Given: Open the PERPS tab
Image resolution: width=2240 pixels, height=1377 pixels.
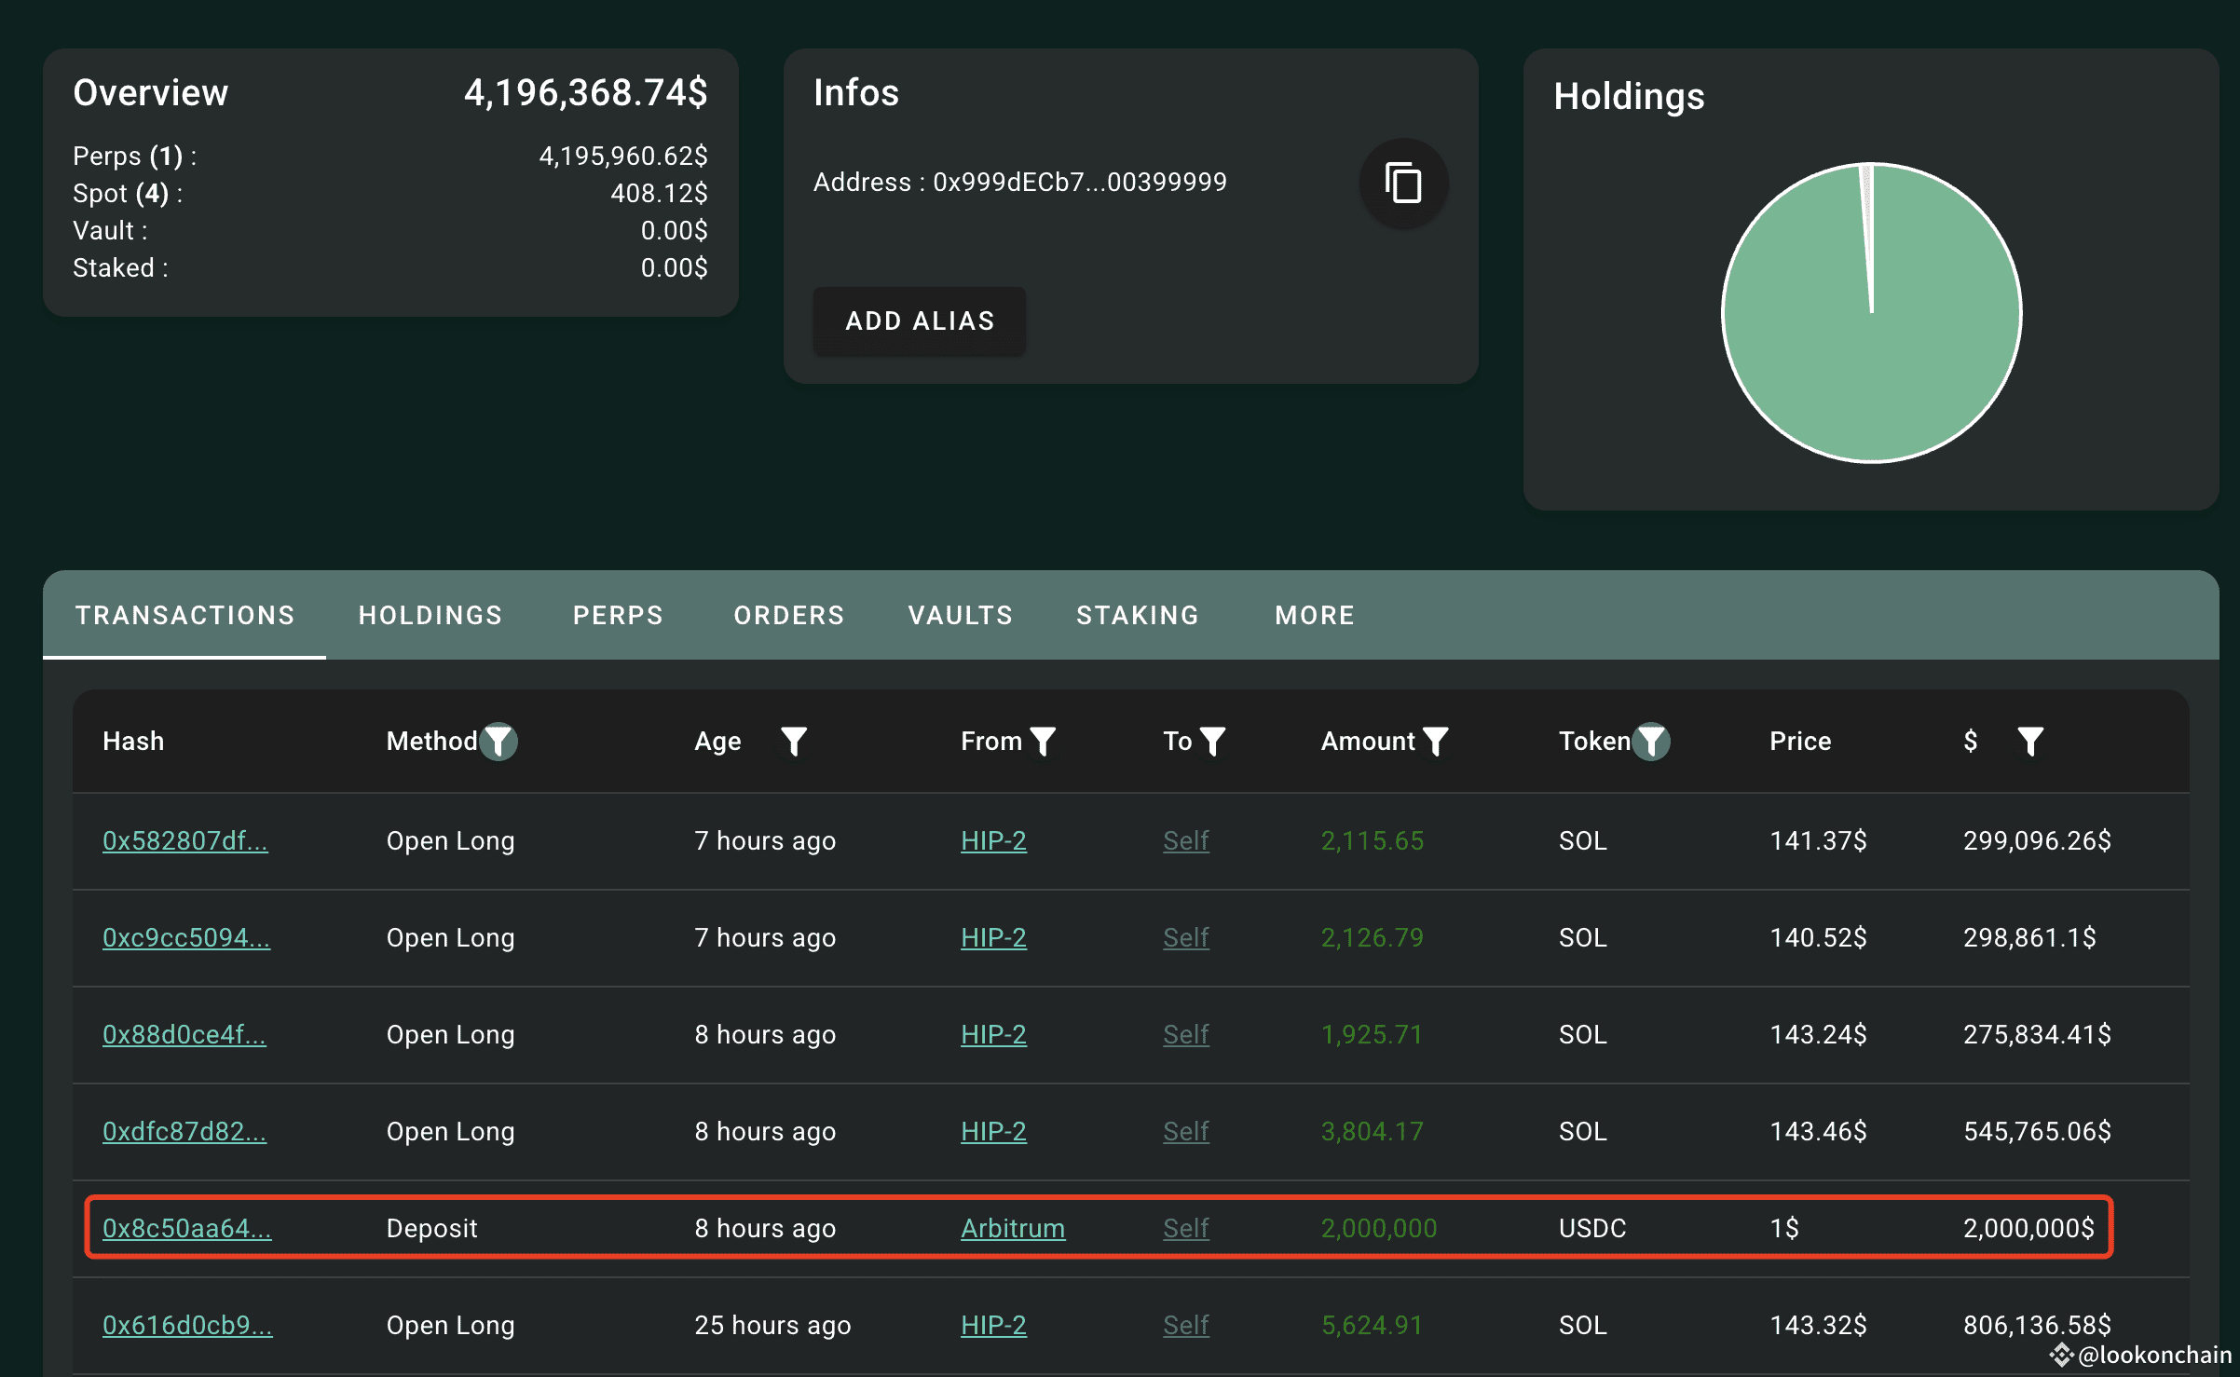Looking at the screenshot, I should pos(618,615).
